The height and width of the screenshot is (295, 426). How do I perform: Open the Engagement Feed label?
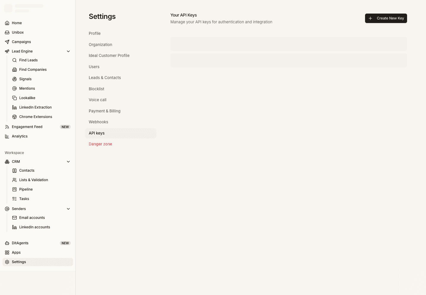click(27, 127)
